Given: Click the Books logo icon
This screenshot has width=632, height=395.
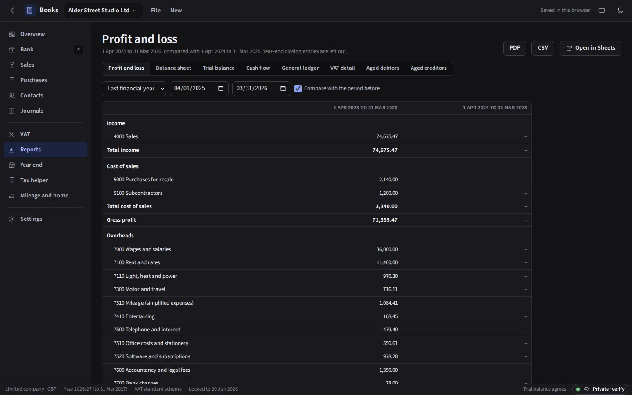Looking at the screenshot, I should (x=30, y=11).
